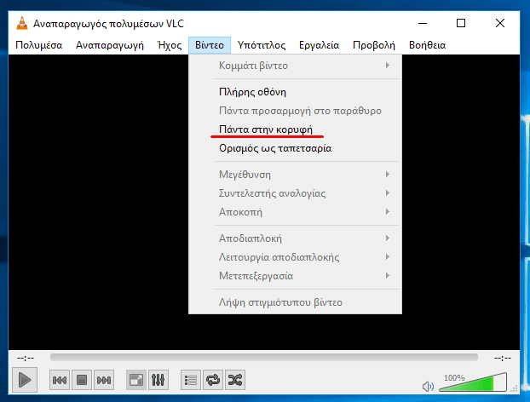Show the playlist icon

coord(191,380)
